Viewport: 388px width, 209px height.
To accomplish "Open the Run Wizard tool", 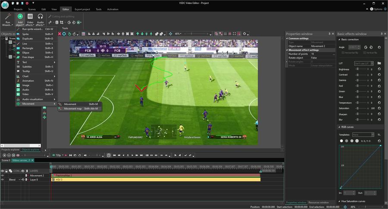I will (7, 20).
